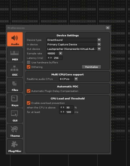This screenshot has height=166, width=130.
Task: Decrease the Latency value with left arrow
Action: tap(48, 58)
